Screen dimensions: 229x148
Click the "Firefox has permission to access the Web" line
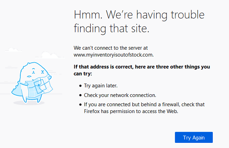(131, 112)
